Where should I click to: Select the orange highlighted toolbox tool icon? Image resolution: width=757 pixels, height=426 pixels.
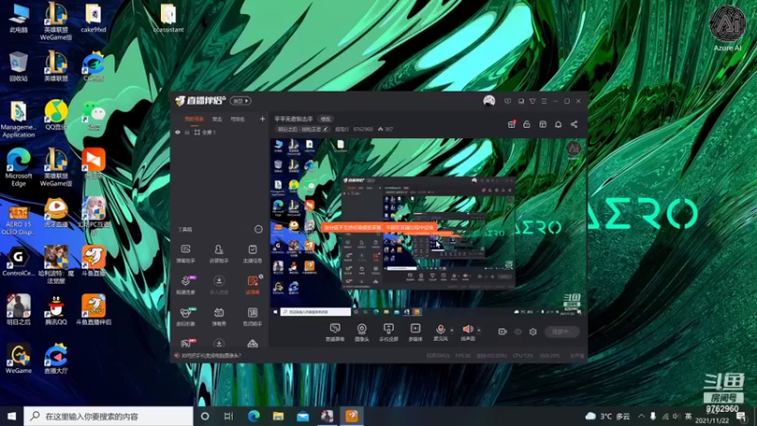252,285
